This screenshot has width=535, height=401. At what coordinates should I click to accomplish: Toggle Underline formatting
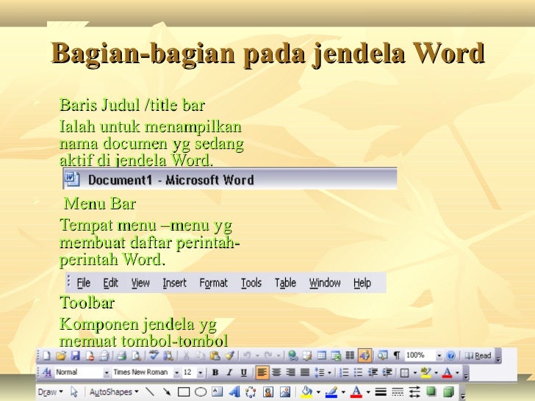pos(244,372)
